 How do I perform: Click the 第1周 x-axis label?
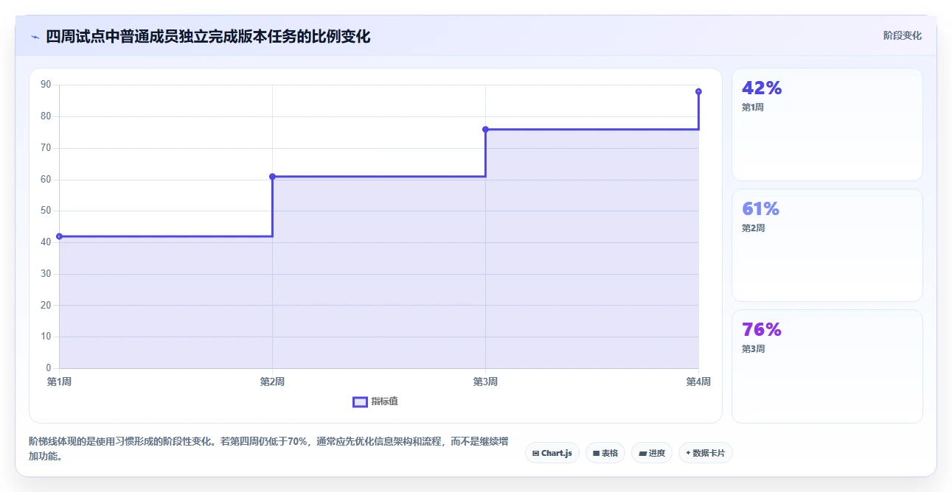[x=59, y=382]
